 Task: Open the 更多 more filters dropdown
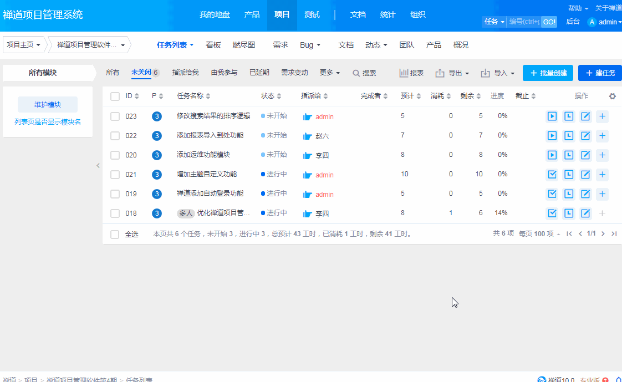(x=330, y=73)
